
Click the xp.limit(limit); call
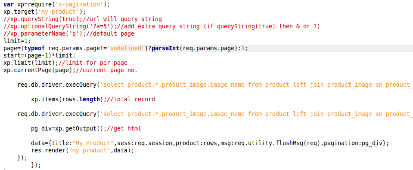click(x=31, y=63)
